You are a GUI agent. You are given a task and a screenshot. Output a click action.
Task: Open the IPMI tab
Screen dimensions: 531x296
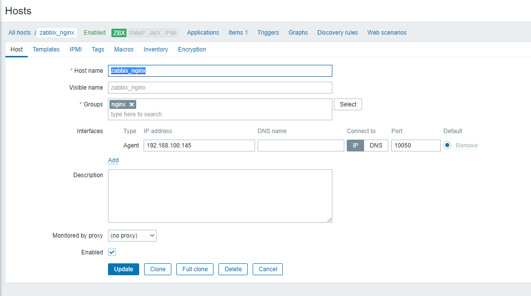75,49
